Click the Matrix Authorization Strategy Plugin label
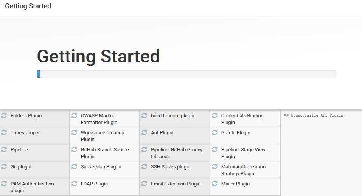This screenshot has height=196, width=362. [x=243, y=170]
